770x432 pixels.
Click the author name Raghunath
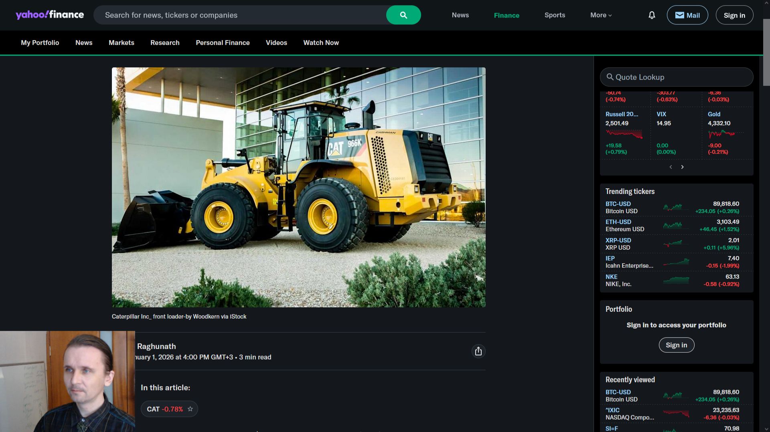coord(156,346)
